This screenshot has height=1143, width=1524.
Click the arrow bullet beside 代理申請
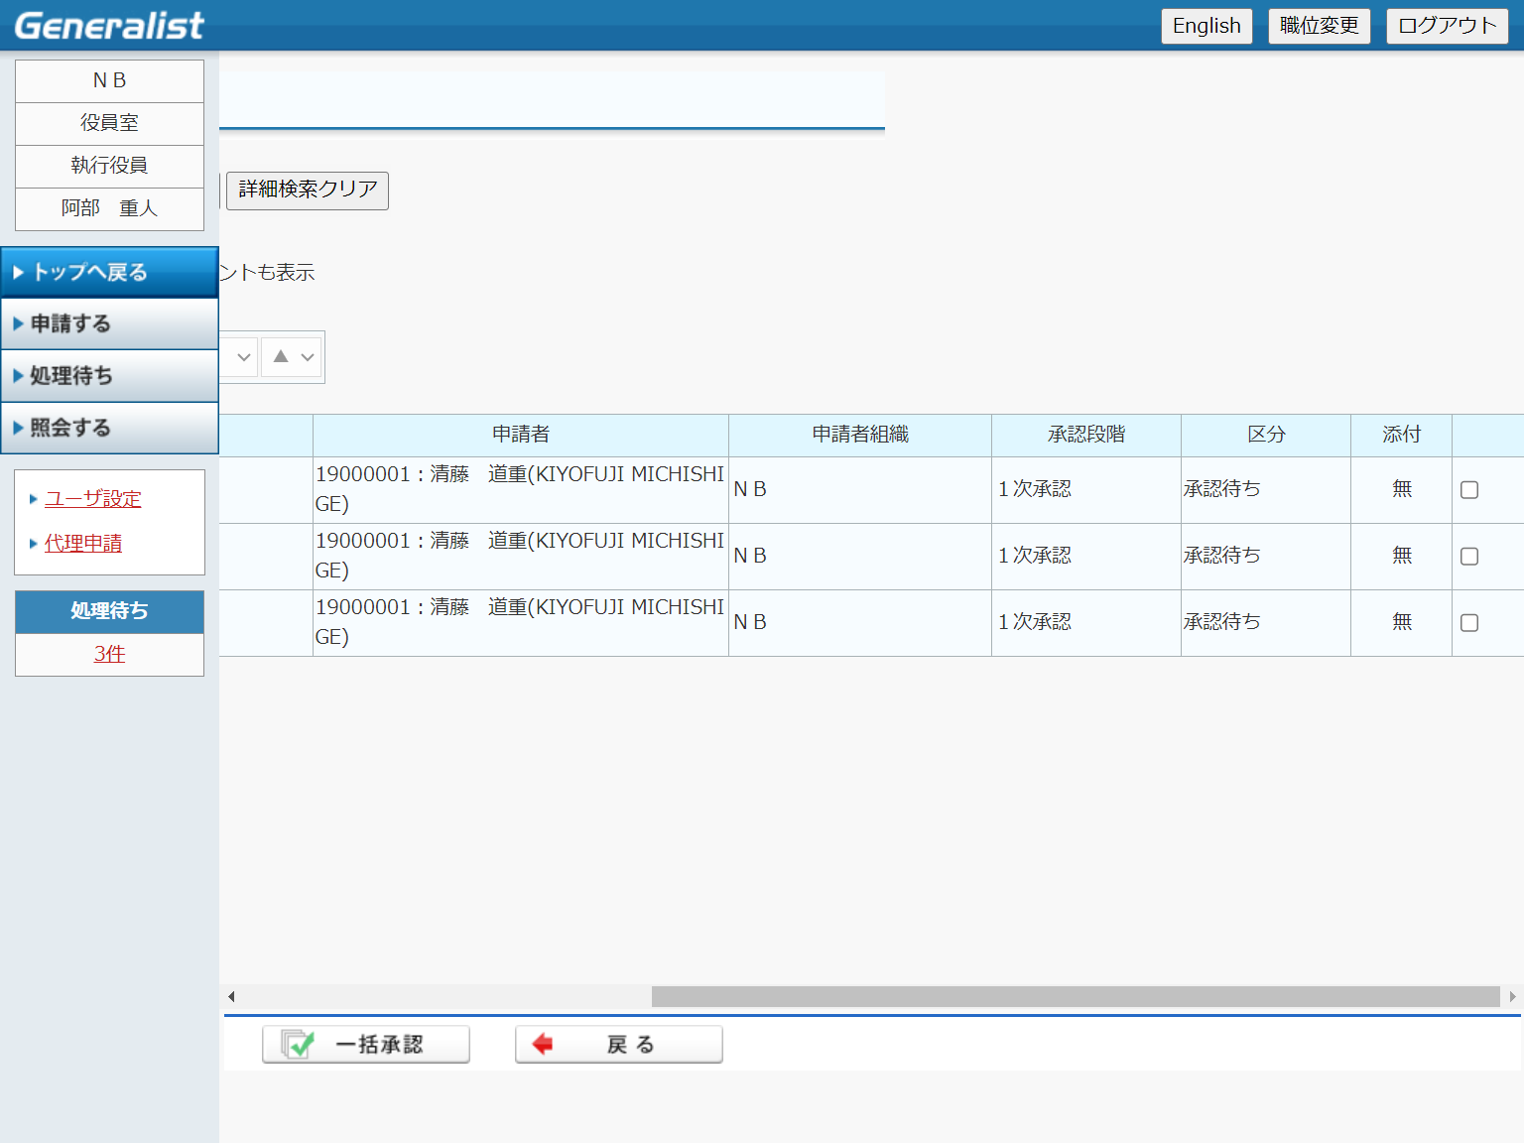pyautogui.click(x=33, y=544)
